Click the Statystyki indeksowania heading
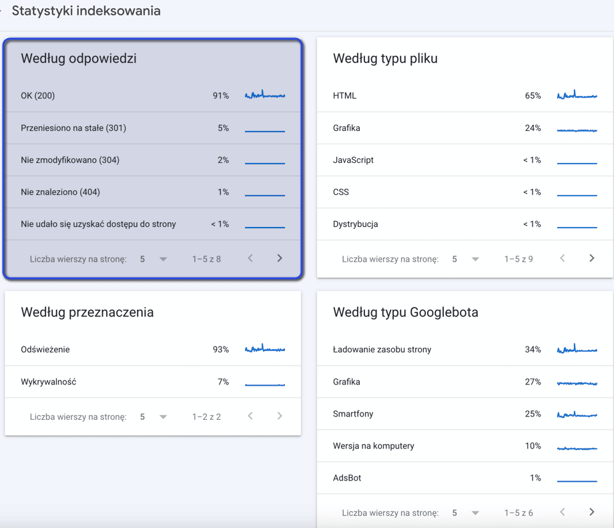Viewport: 614px width, 528px height. (85, 11)
